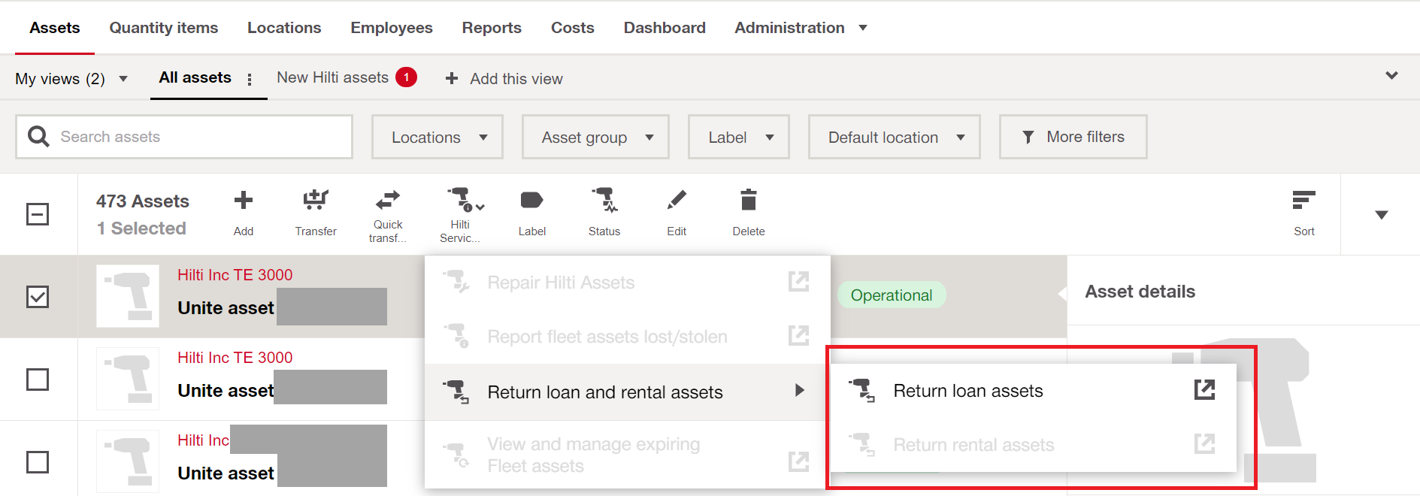The height and width of the screenshot is (496, 1420).
Task: Click the All assets view options dots
Action: 250,79
